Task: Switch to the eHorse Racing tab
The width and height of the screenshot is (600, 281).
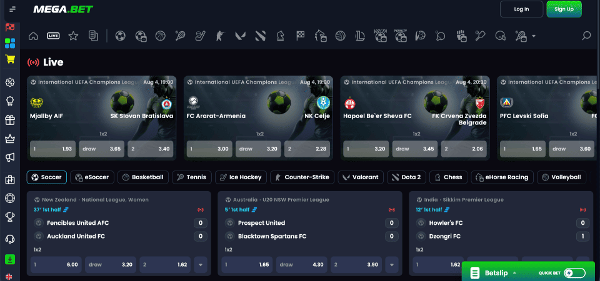Action: (x=502, y=177)
